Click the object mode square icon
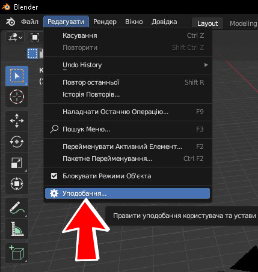 [35, 37]
